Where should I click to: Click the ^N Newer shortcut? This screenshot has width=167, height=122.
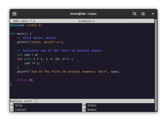89,110
